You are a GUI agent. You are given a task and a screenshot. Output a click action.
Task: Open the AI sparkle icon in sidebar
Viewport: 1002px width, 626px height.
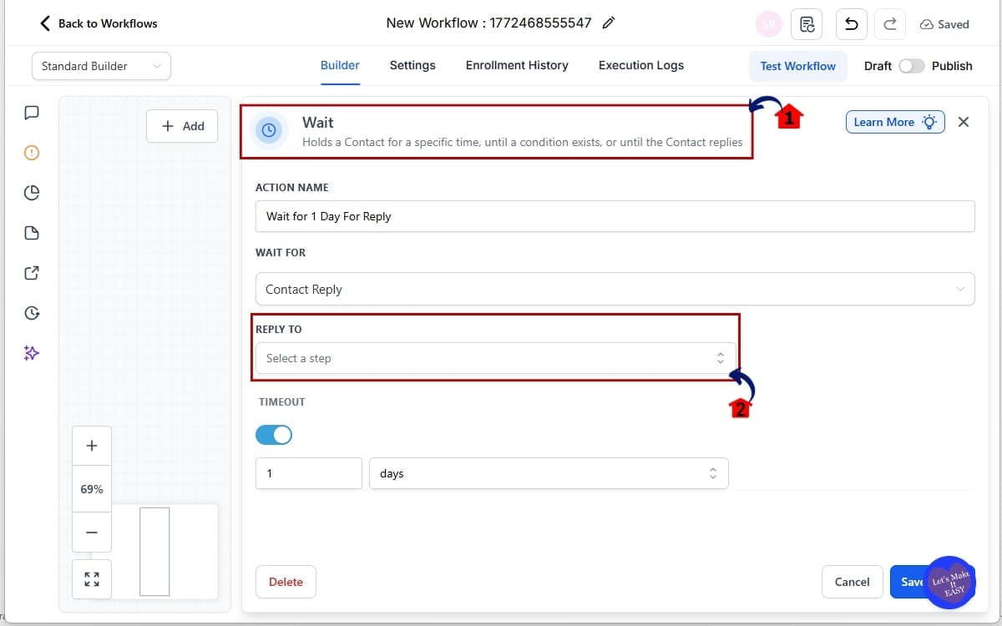coord(32,353)
